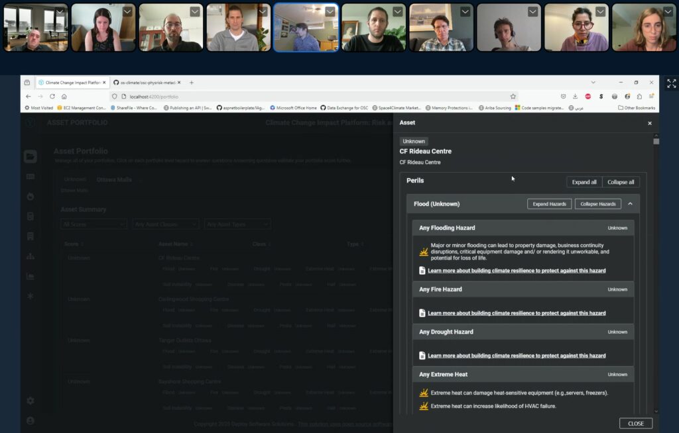
Task: Toggle the Any Fire Hazard header
Action: point(523,289)
